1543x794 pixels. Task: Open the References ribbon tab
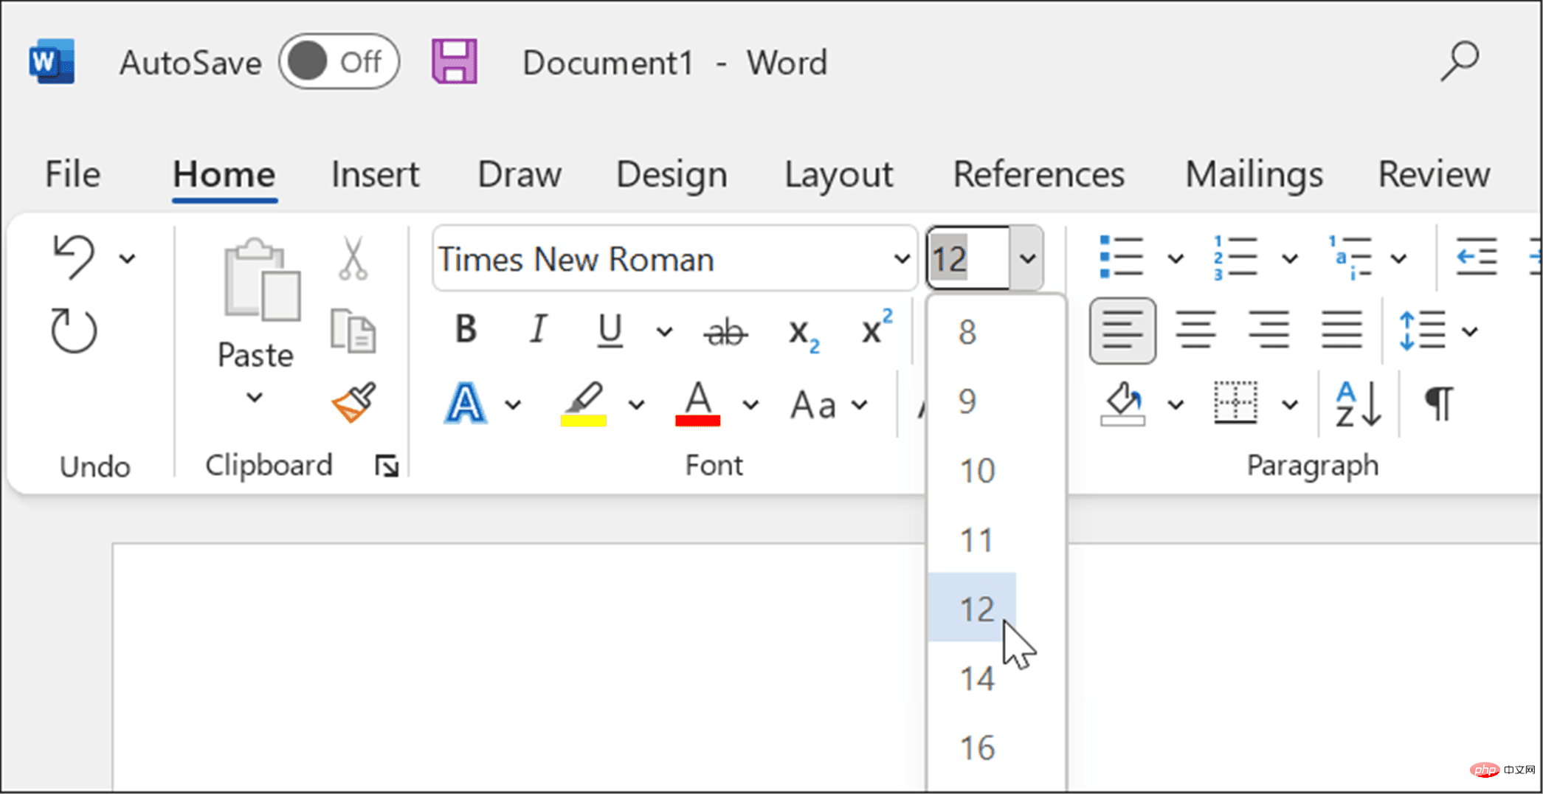click(x=1038, y=175)
